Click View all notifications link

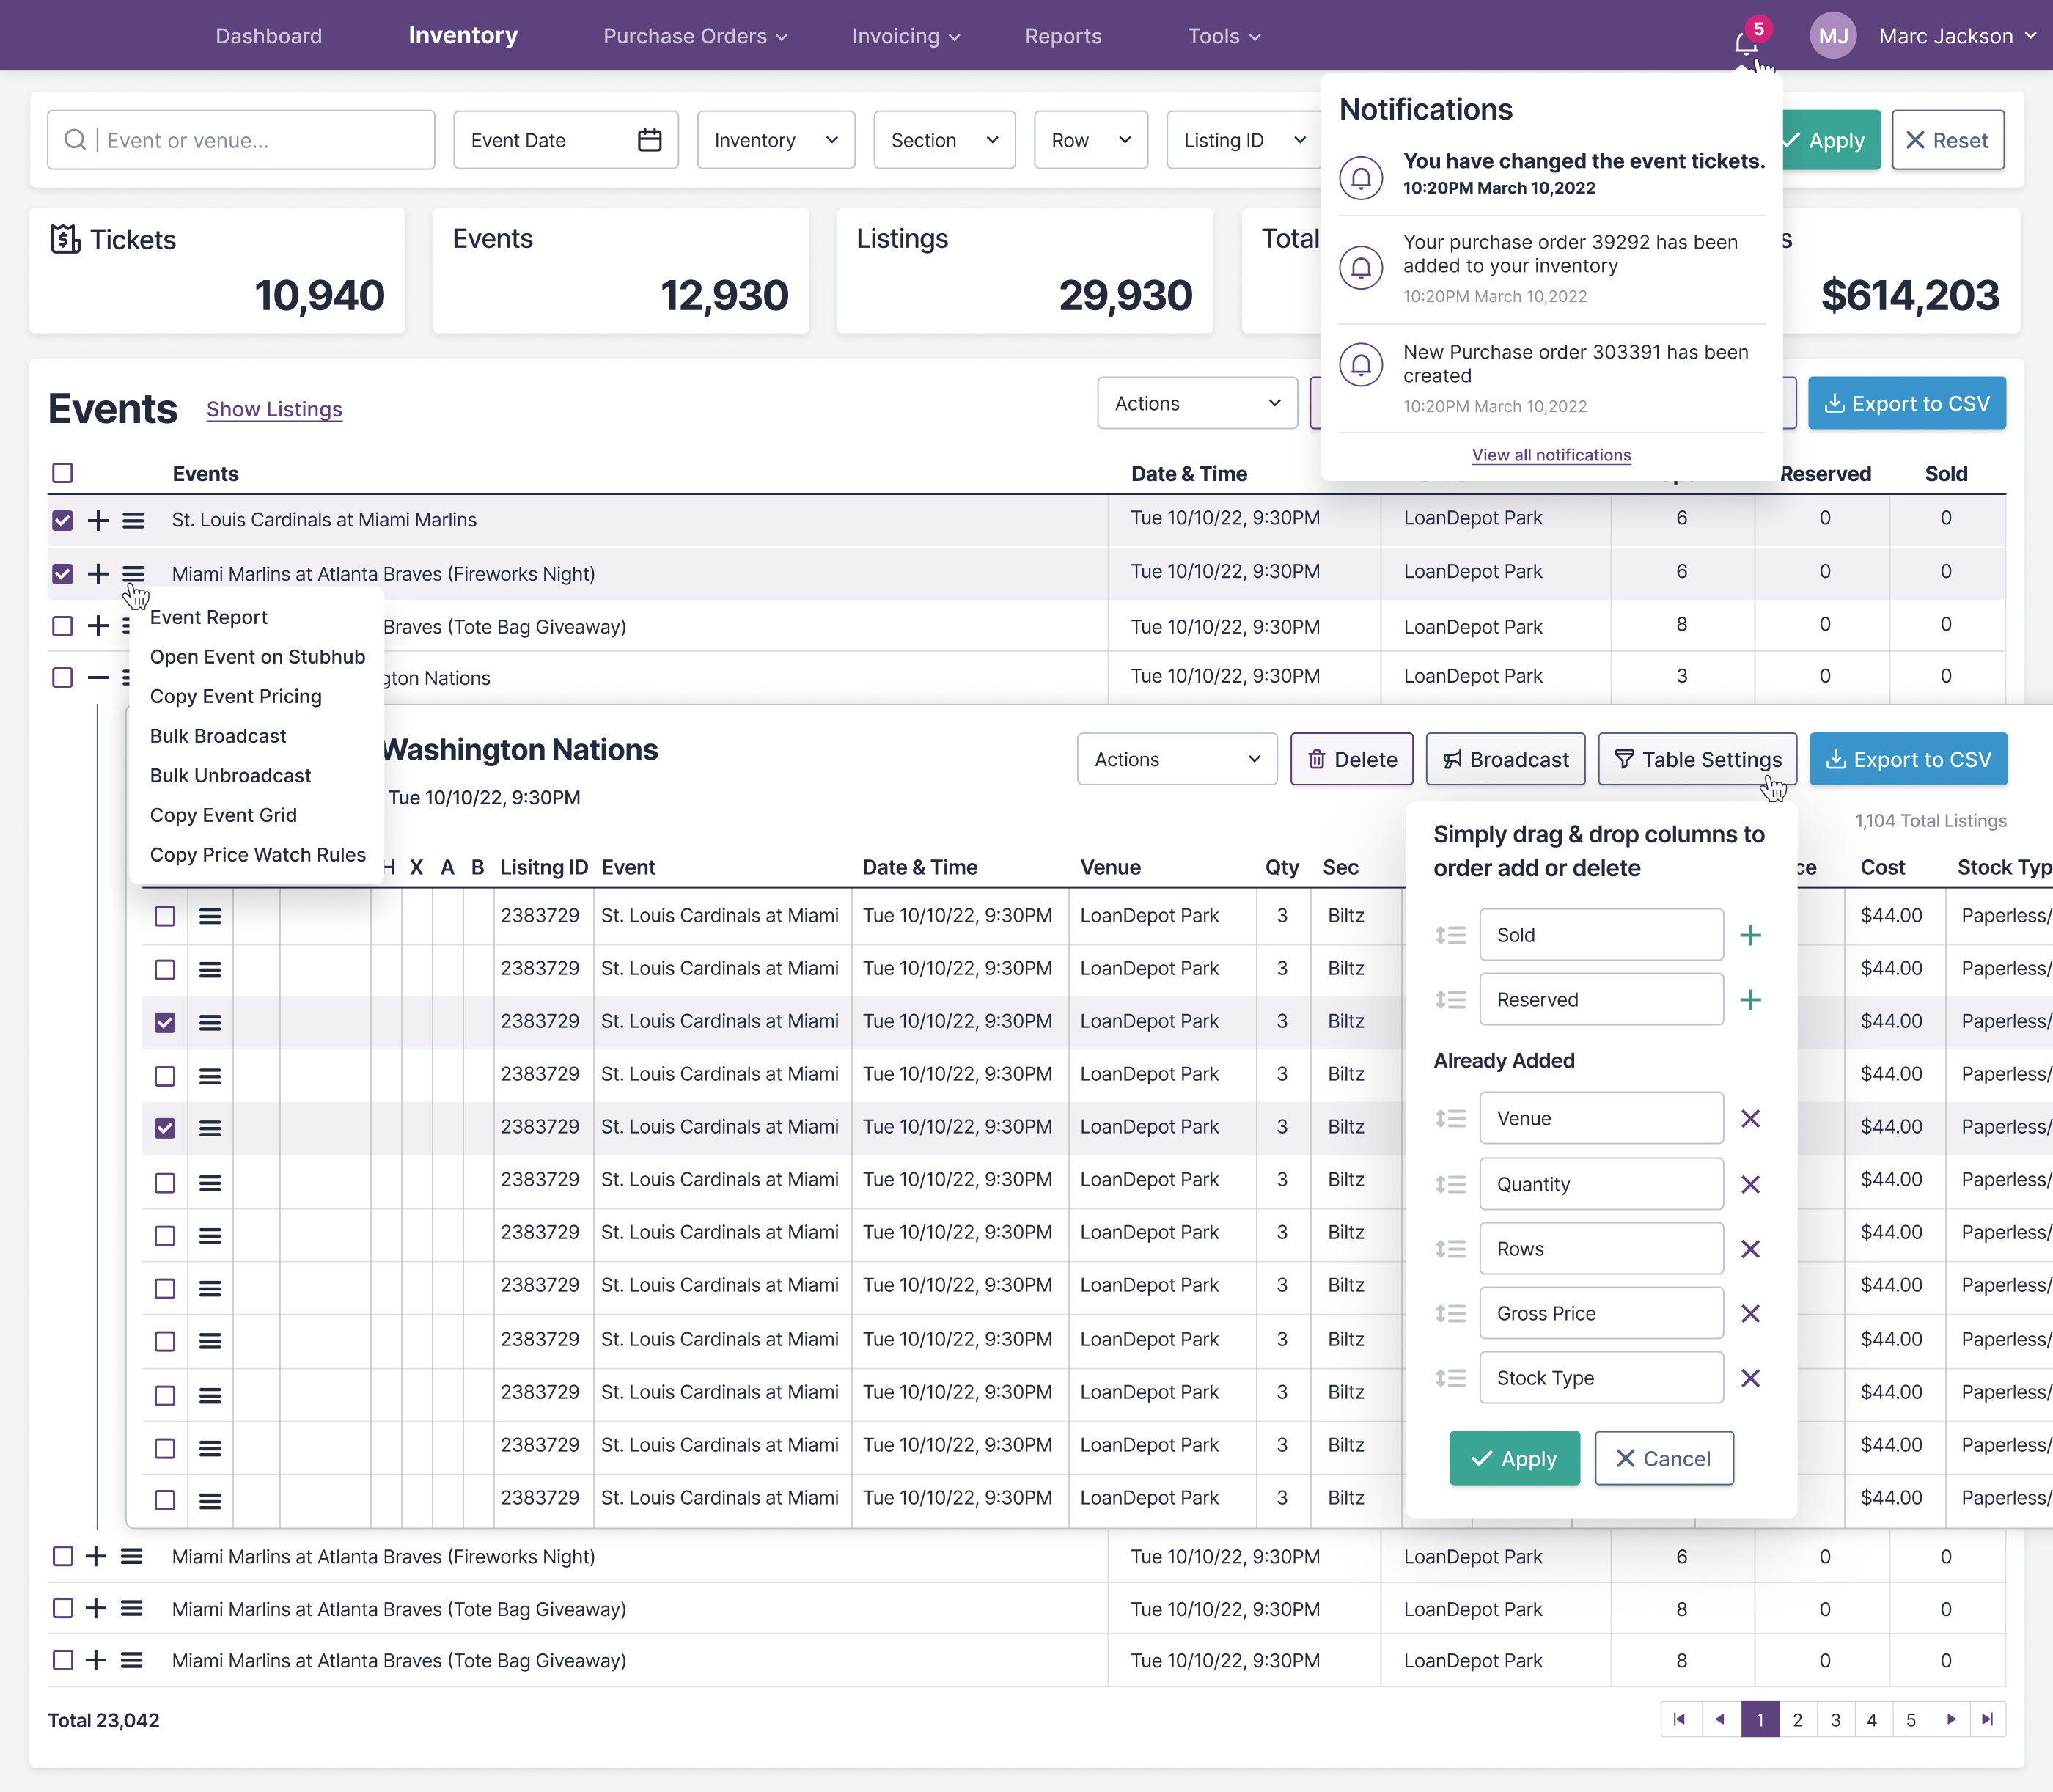[1551, 455]
